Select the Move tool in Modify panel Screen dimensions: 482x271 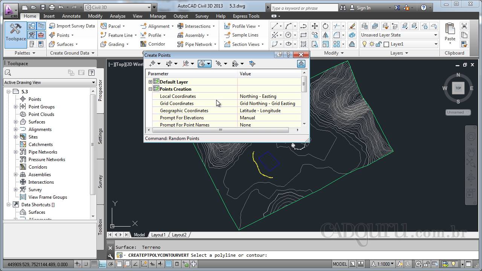[x=315, y=26]
